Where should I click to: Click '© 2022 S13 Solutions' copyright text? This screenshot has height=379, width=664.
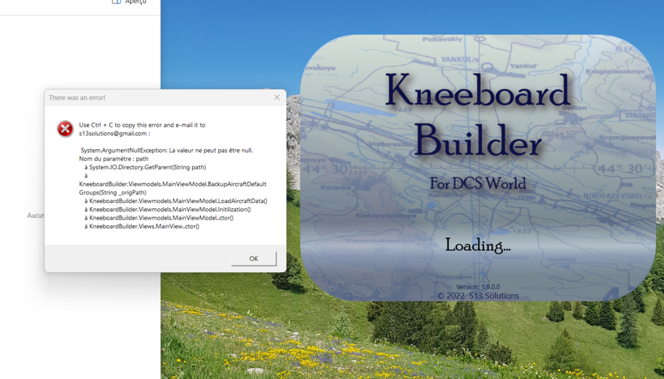[477, 295]
